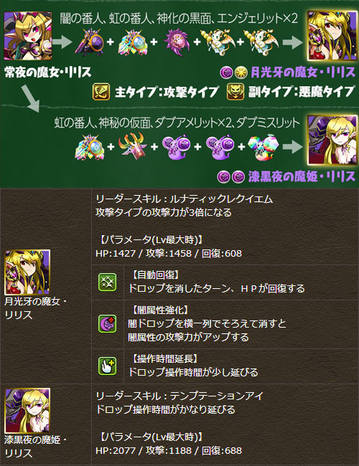359x466 pixels.
Task: Click the 月光牙の魔女 table row portrait
Action: [x=27, y=272]
